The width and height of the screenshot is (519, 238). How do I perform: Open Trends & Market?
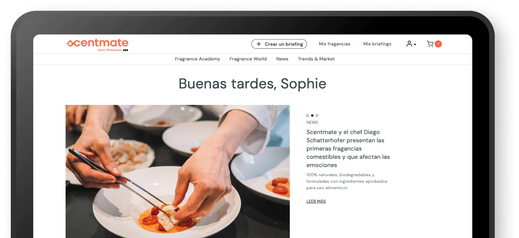[x=316, y=59]
